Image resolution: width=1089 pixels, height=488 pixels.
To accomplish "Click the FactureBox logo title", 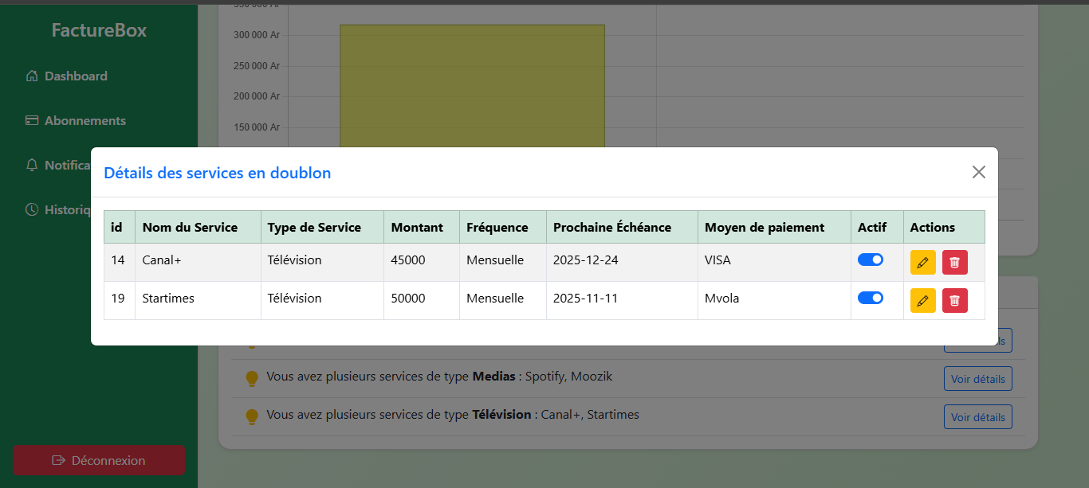I will coord(99,30).
